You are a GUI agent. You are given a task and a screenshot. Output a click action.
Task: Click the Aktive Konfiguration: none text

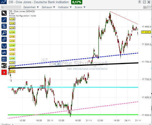tap(22, 16)
